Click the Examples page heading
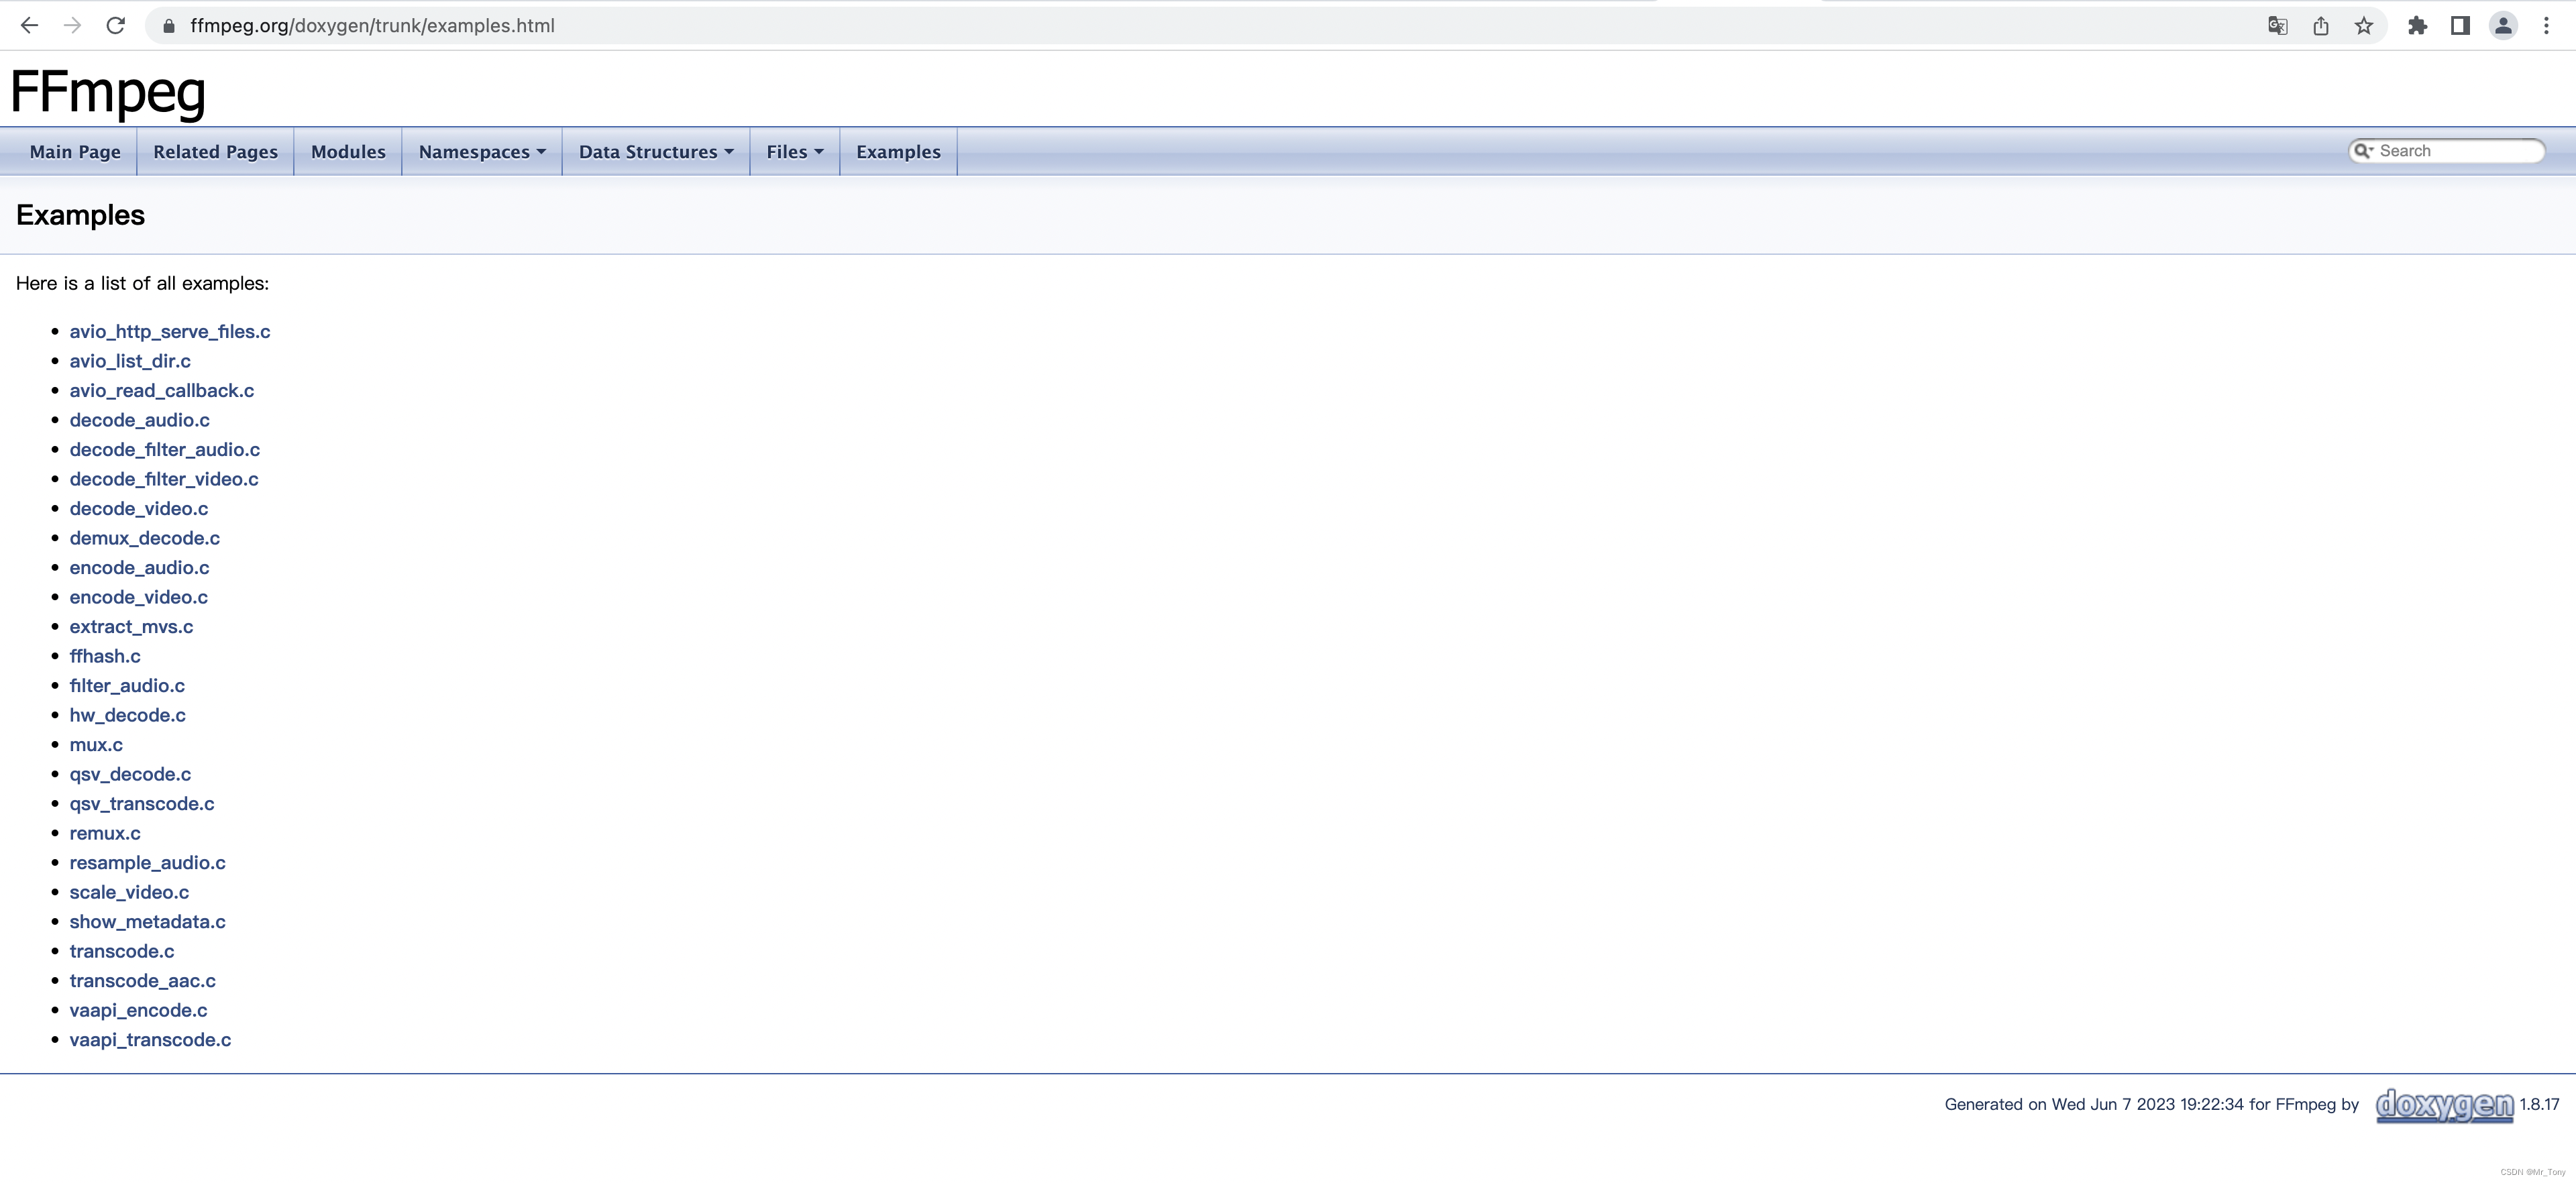 (x=80, y=215)
